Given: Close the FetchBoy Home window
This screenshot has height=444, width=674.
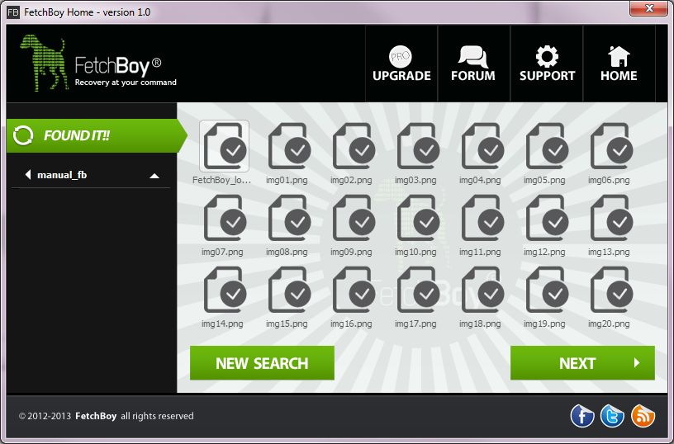Looking at the screenshot, I should pos(649,8).
